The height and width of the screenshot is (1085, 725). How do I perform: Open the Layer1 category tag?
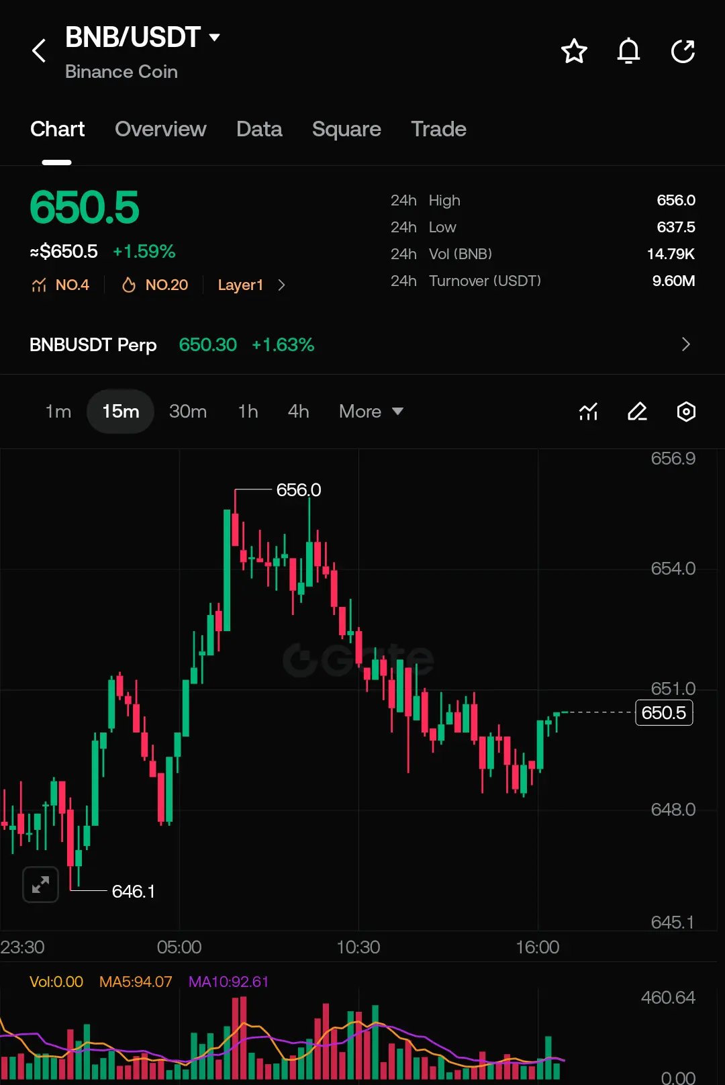pyautogui.click(x=240, y=285)
